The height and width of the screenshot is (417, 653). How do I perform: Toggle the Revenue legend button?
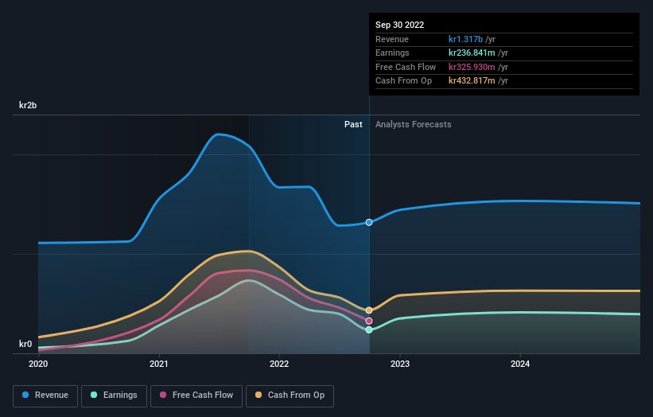[x=45, y=396]
